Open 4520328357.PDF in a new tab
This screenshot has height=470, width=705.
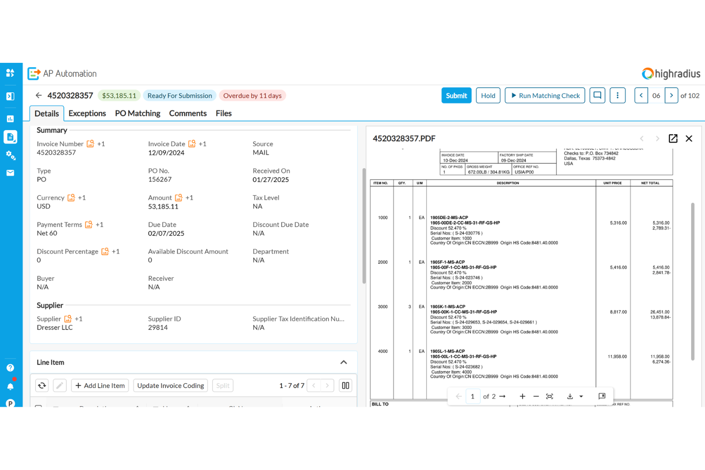pos(673,139)
